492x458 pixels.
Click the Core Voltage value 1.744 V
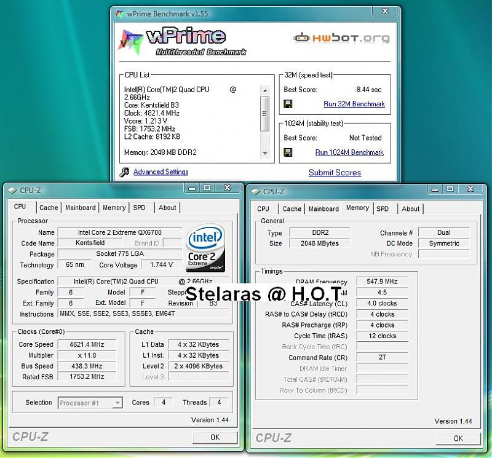coord(161,264)
